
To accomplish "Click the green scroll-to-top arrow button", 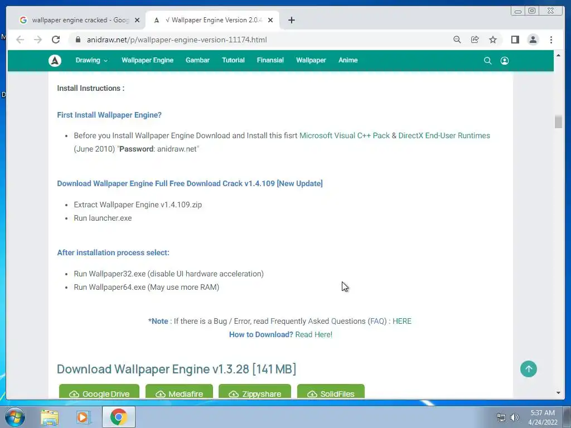I will (x=529, y=369).
